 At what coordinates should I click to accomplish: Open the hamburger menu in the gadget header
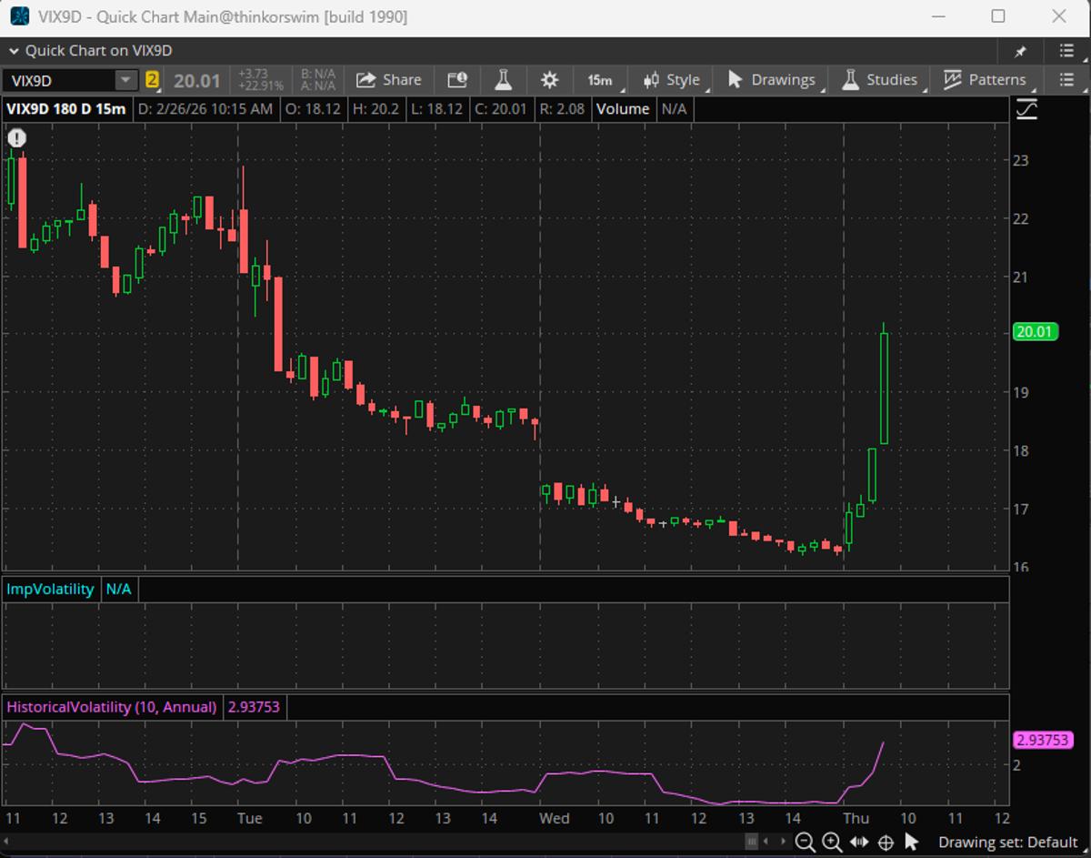coord(1066,52)
